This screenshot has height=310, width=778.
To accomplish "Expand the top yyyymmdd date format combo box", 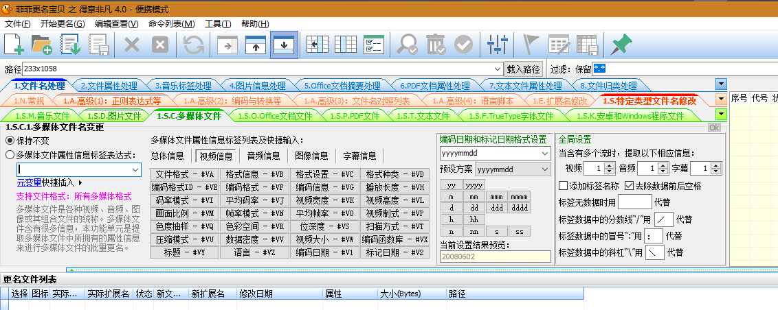I will pos(545,152).
